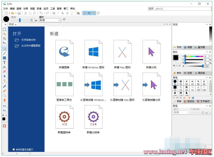Select the zoom magnifier tool
Screen dimensions: 214x157
(x=5, y=95)
